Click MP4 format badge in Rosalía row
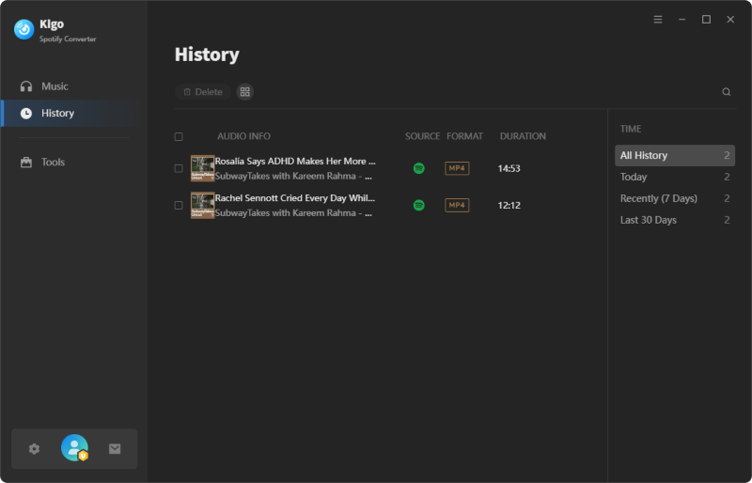The width and height of the screenshot is (752, 483). pyautogui.click(x=457, y=168)
